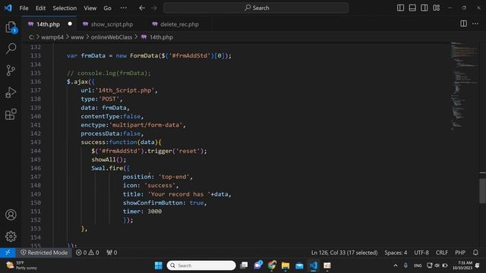This screenshot has height=273, width=486.
Task: Open Task View on the taskbar
Action: click(244, 265)
